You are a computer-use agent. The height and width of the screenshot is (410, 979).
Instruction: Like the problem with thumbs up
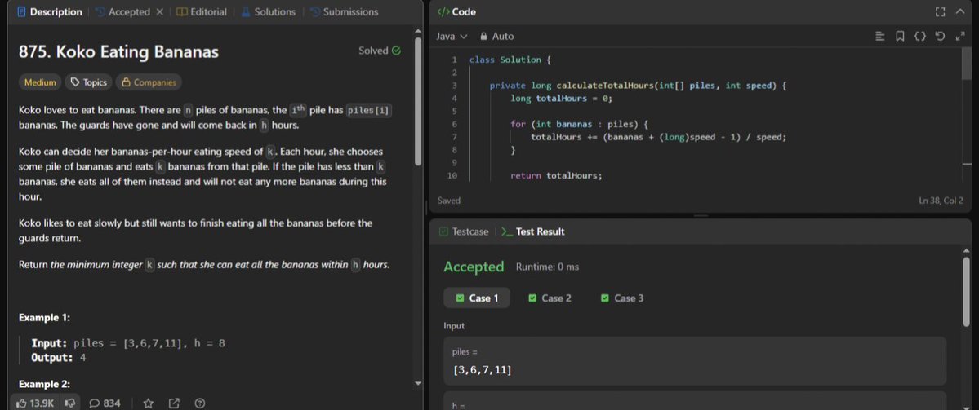35,403
